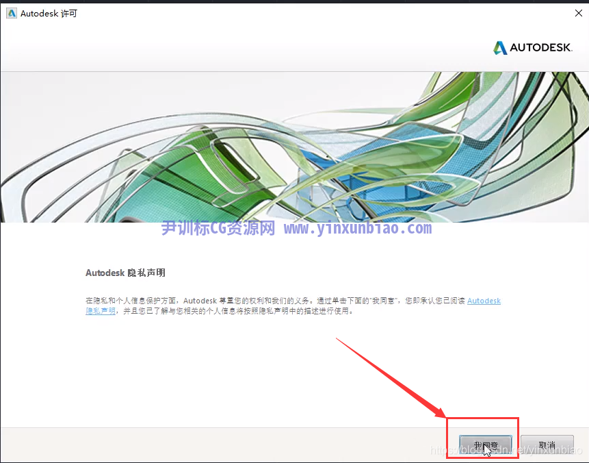Image resolution: width=589 pixels, height=463 pixels.
Task: Click the Autodesk icon in the title bar
Action: click(12, 14)
